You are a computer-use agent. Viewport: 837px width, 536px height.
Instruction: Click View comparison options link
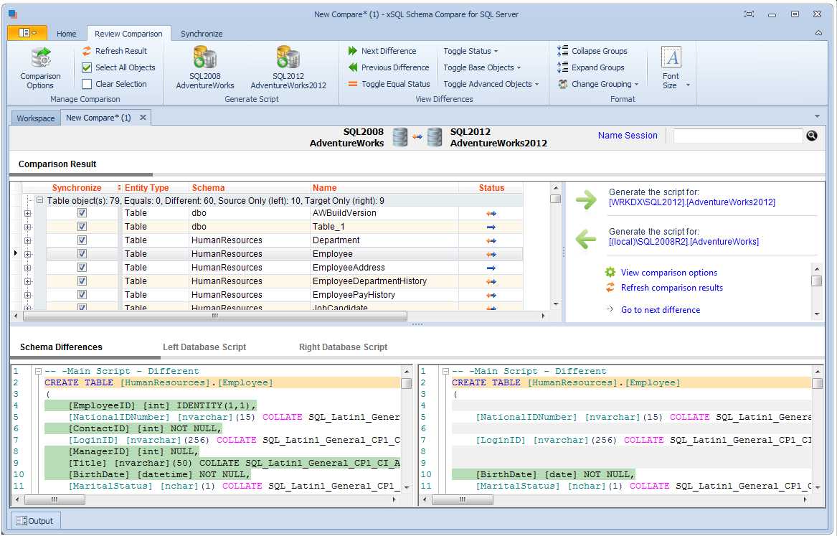669,273
